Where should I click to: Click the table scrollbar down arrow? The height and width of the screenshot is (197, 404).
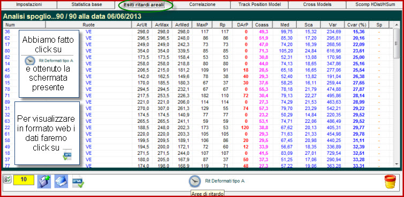point(396,164)
